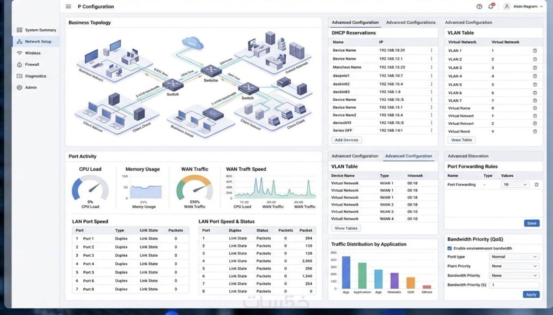Select the Port 1 row in LAN Port Speed
This screenshot has width=553, height=315.
click(130, 239)
